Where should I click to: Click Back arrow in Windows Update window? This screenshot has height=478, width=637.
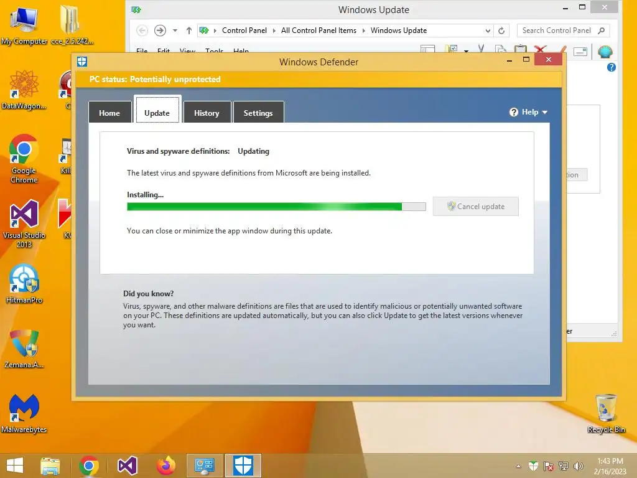pos(142,30)
